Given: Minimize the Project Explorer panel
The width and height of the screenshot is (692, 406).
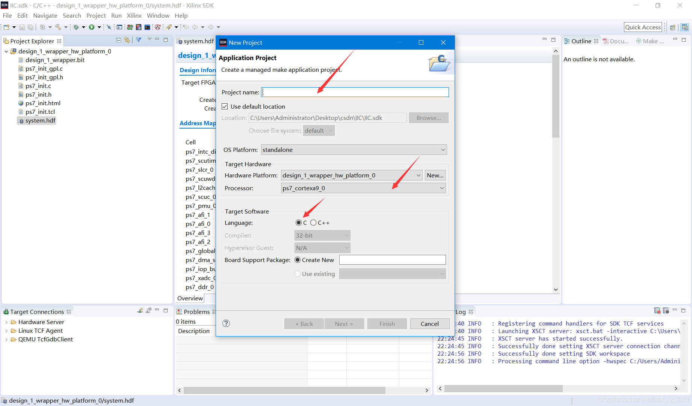Looking at the screenshot, I should pos(157,39).
